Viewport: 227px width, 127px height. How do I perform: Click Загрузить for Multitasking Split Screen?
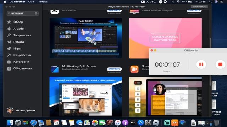click(x=114, y=69)
